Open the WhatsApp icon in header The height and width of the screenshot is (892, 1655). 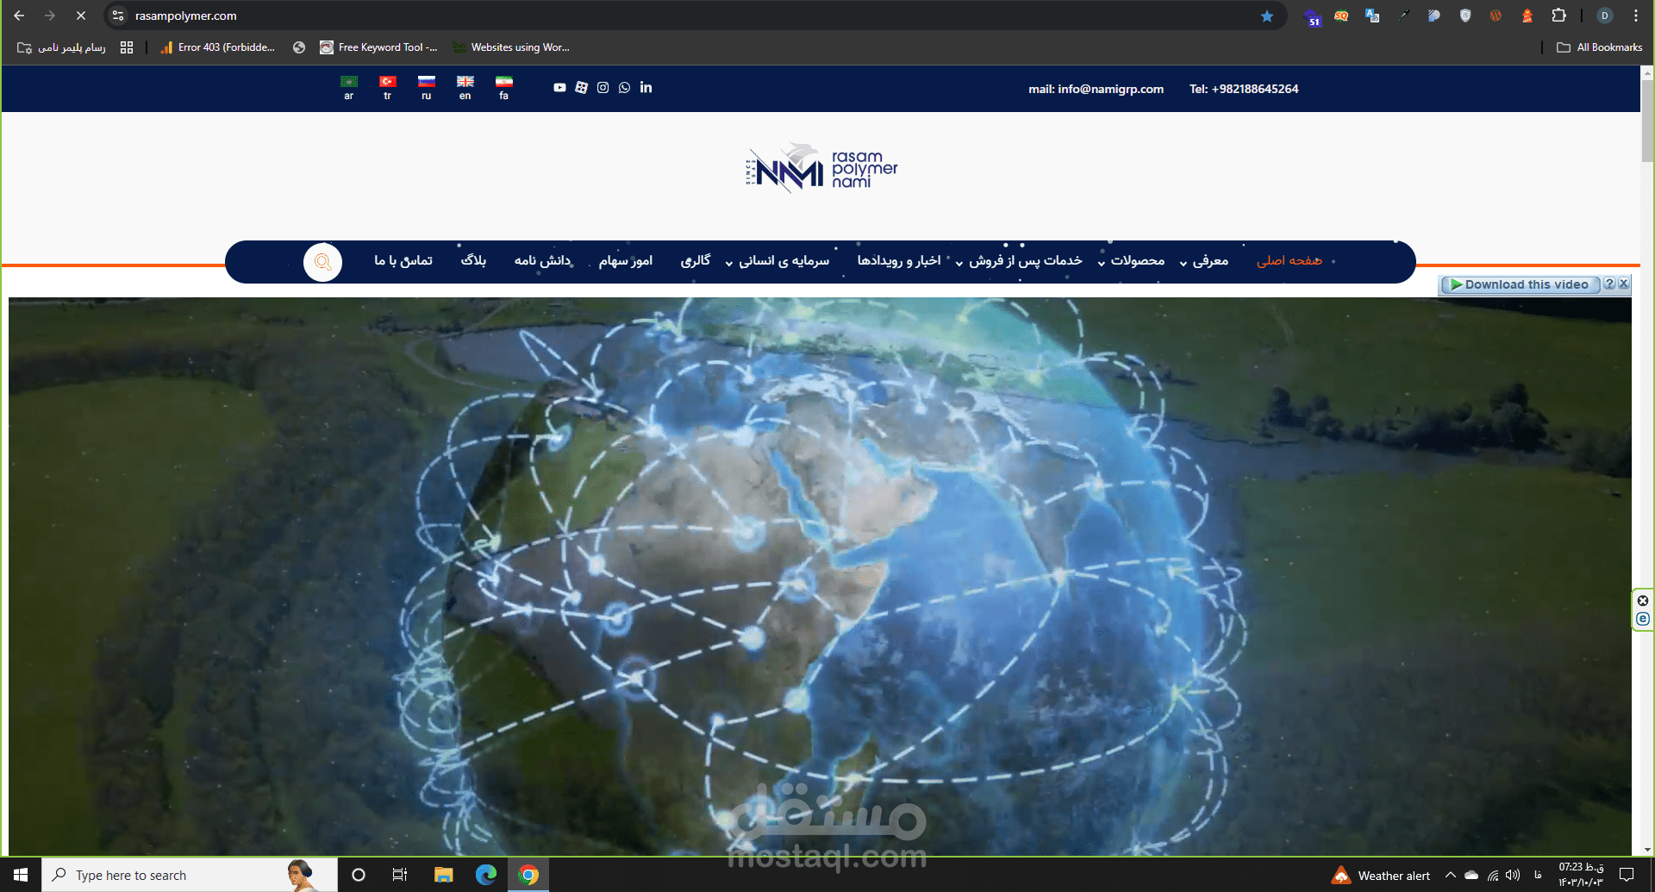pos(624,87)
